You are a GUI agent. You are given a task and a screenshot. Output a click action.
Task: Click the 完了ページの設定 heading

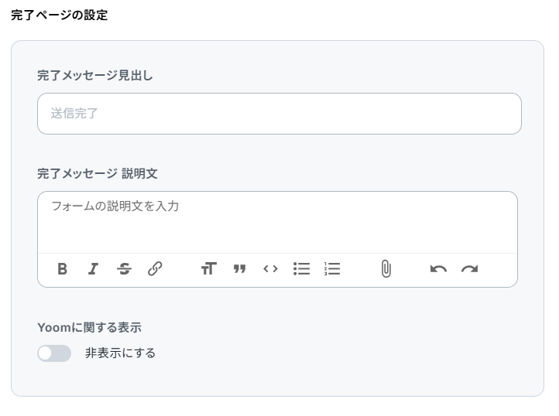tap(59, 15)
